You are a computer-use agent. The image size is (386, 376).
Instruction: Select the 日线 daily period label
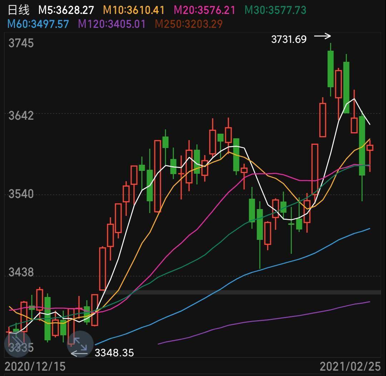tap(19, 10)
